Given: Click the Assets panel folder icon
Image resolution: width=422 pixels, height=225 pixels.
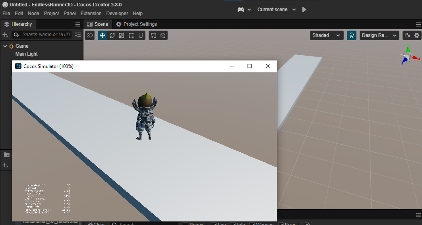Looking at the screenshot, I should pos(6,155).
